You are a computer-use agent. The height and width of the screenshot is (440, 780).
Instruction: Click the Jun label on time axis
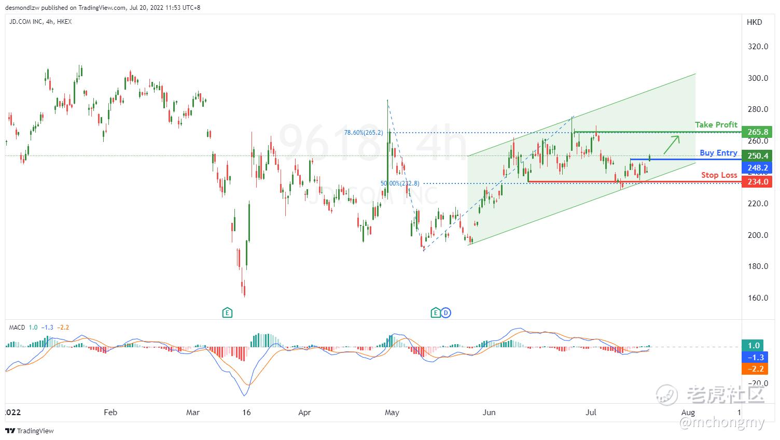[489, 413]
